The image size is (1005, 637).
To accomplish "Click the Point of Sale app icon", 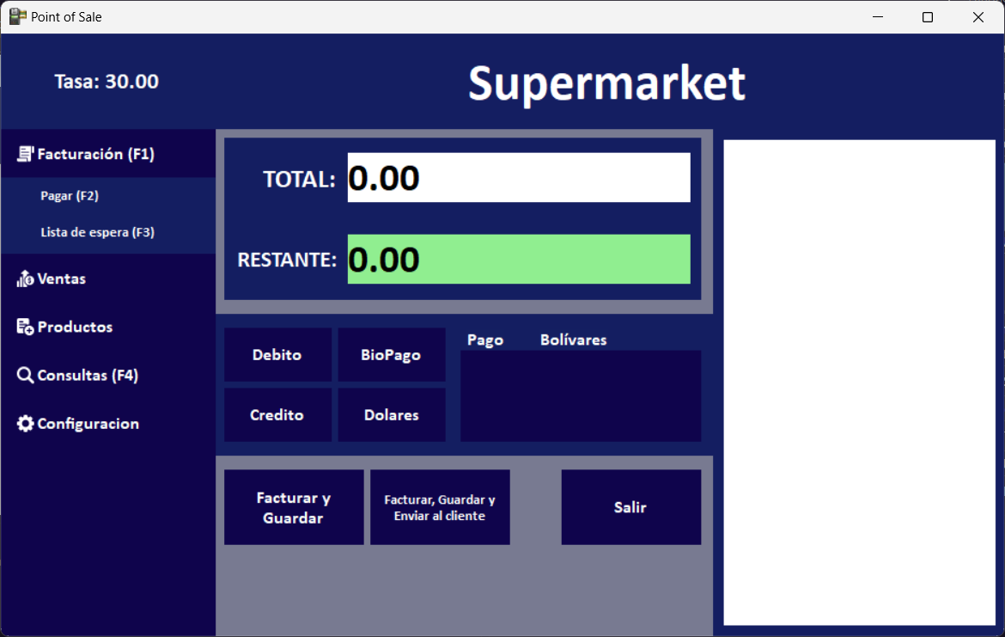I will pos(18,16).
